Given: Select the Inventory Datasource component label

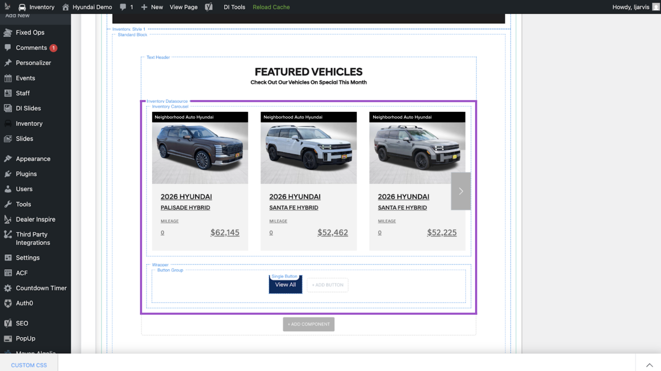Looking at the screenshot, I should (x=167, y=101).
